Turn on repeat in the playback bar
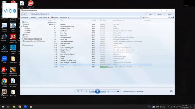Screen dimensions: 195x109 tap(82, 91)
